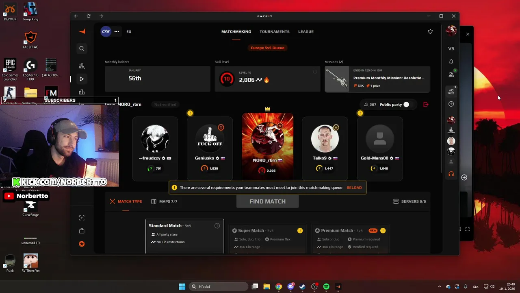Open the anti-cheat shield icon
Viewport: 520px width, 293px height.
[x=430, y=31]
